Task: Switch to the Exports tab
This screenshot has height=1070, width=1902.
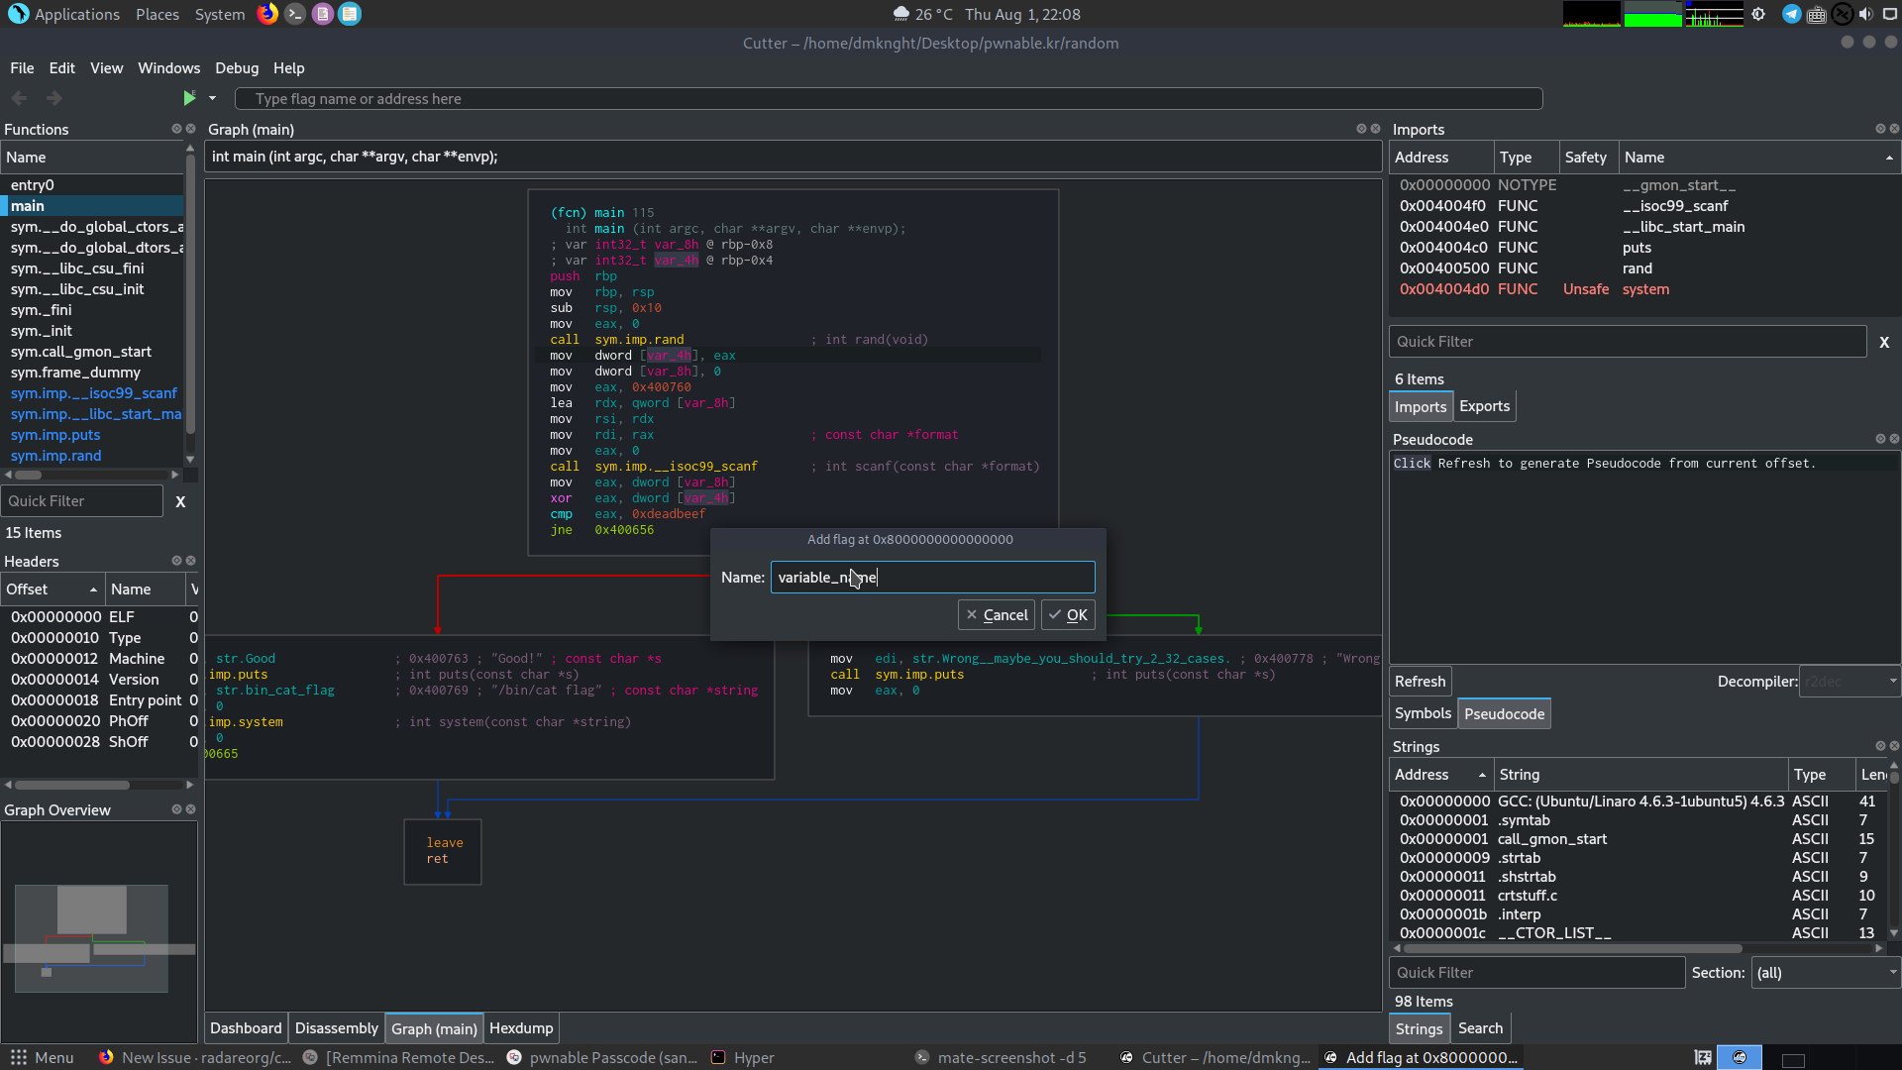Action: 1484,406
